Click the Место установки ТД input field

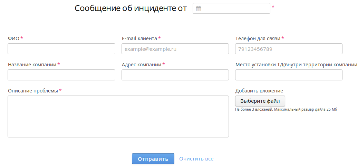289,75
